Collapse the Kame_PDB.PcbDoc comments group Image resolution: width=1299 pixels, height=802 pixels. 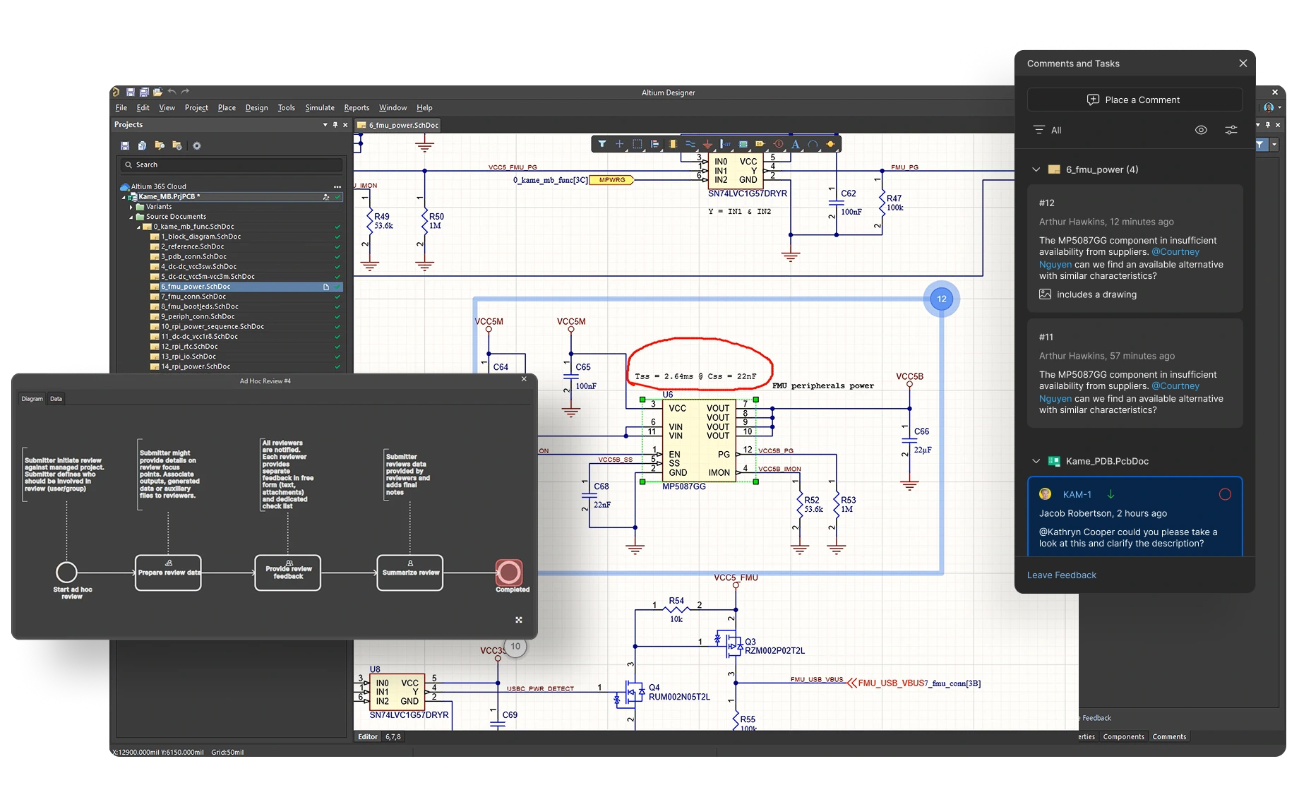tap(1036, 461)
